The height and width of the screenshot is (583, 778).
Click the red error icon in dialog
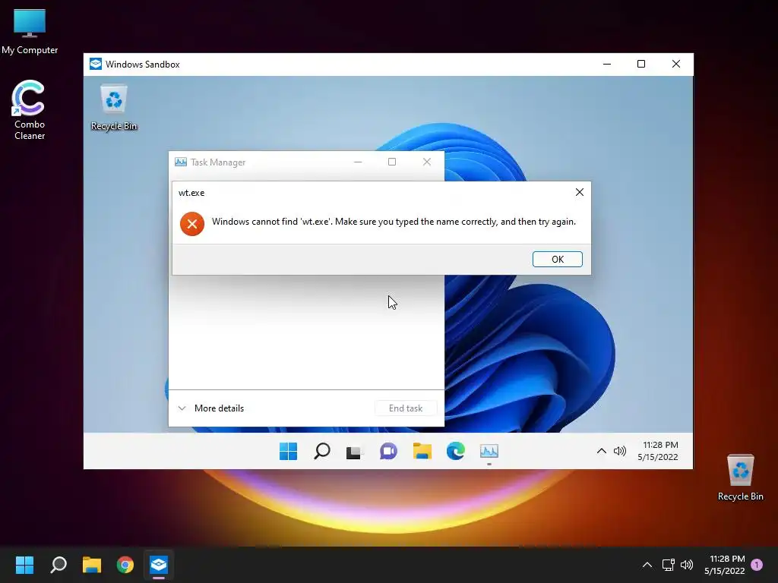(192, 224)
